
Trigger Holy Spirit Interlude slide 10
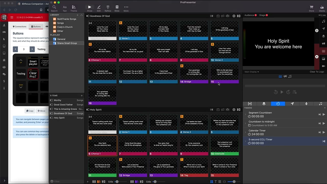click(225, 146)
